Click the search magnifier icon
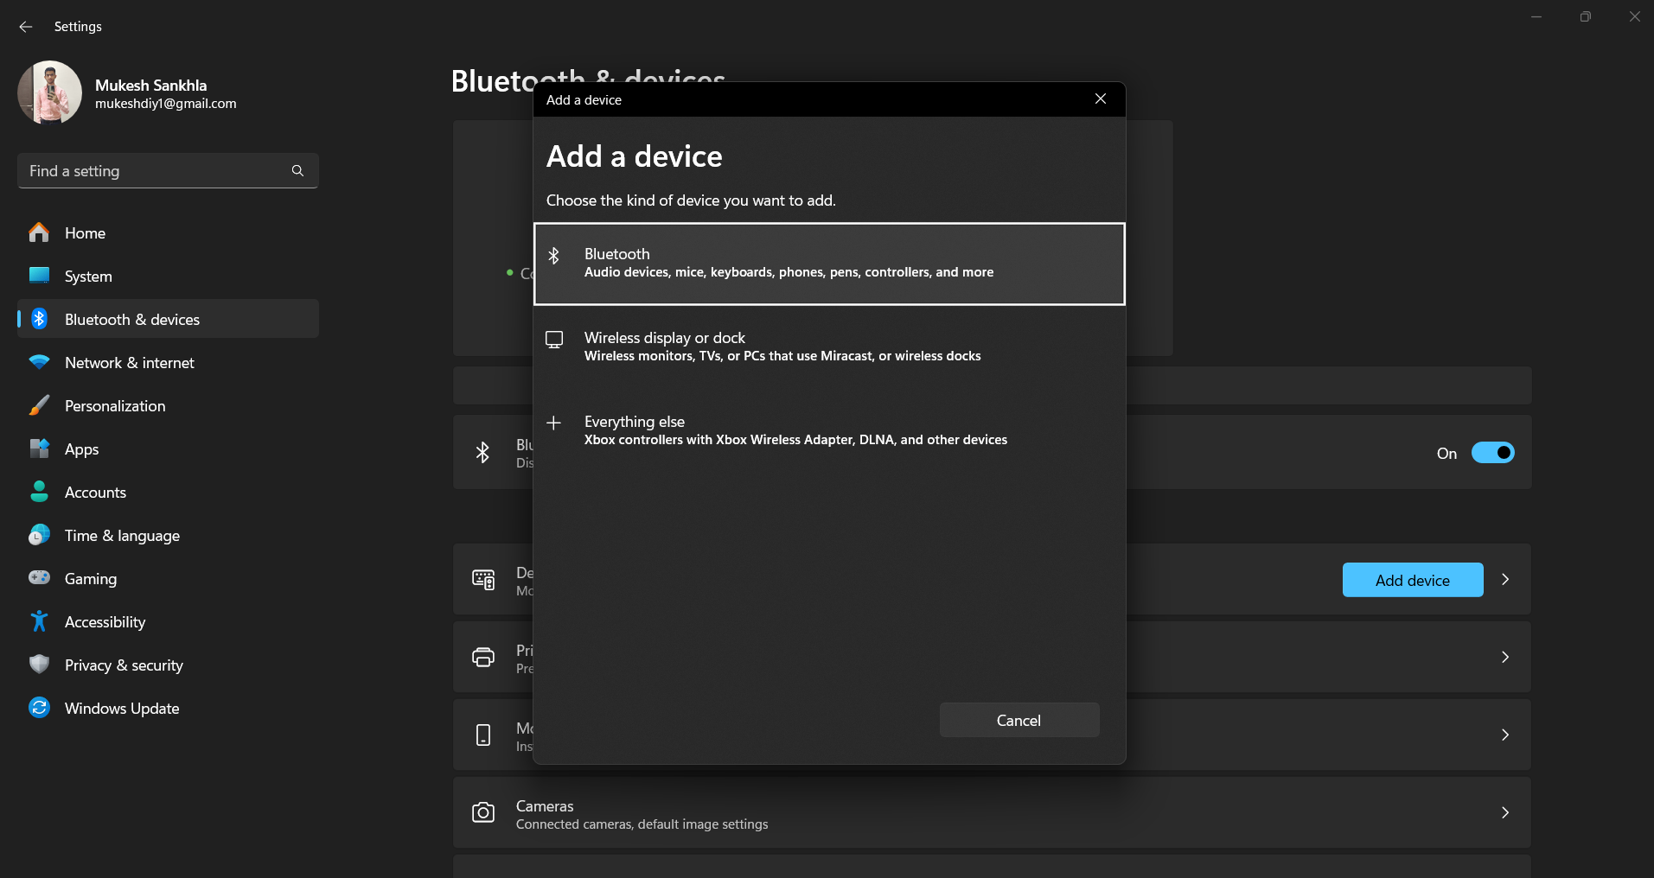 (297, 171)
